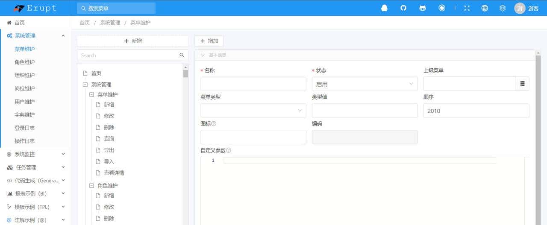547x225 pixels.
Task: Click the tree panel scrollbar thumb
Action: [x=185, y=73]
